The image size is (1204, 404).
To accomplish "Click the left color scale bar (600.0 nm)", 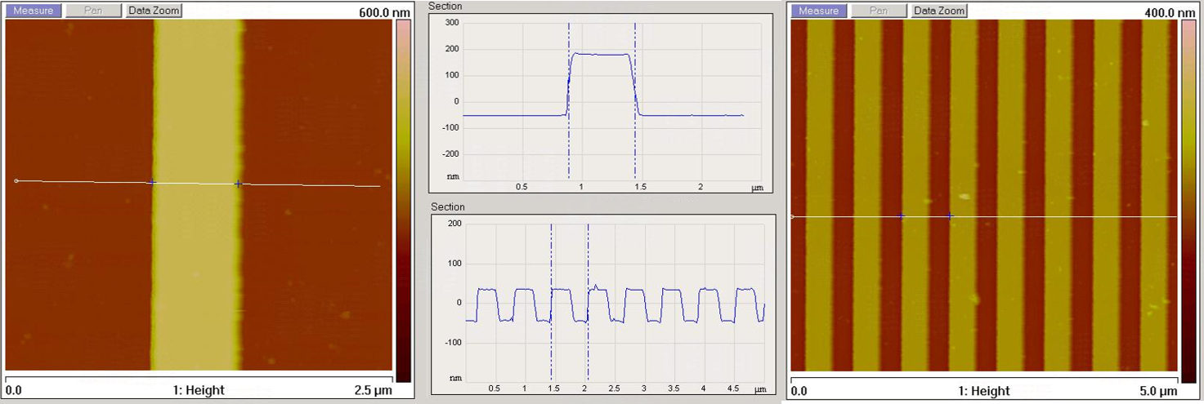I will [x=404, y=201].
